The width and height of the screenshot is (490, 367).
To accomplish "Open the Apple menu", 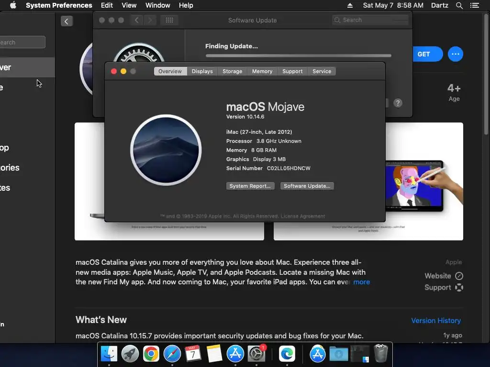I will coord(13,5).
